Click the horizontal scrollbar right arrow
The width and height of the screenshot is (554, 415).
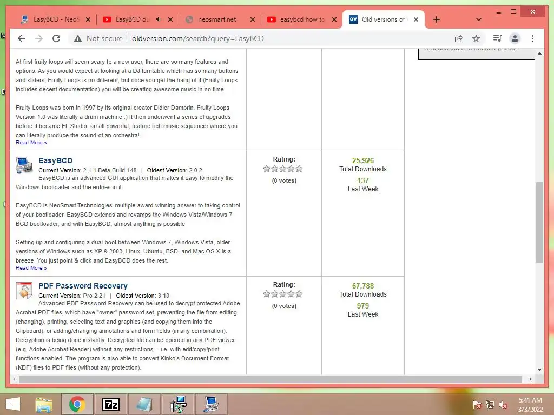point(530,379)
